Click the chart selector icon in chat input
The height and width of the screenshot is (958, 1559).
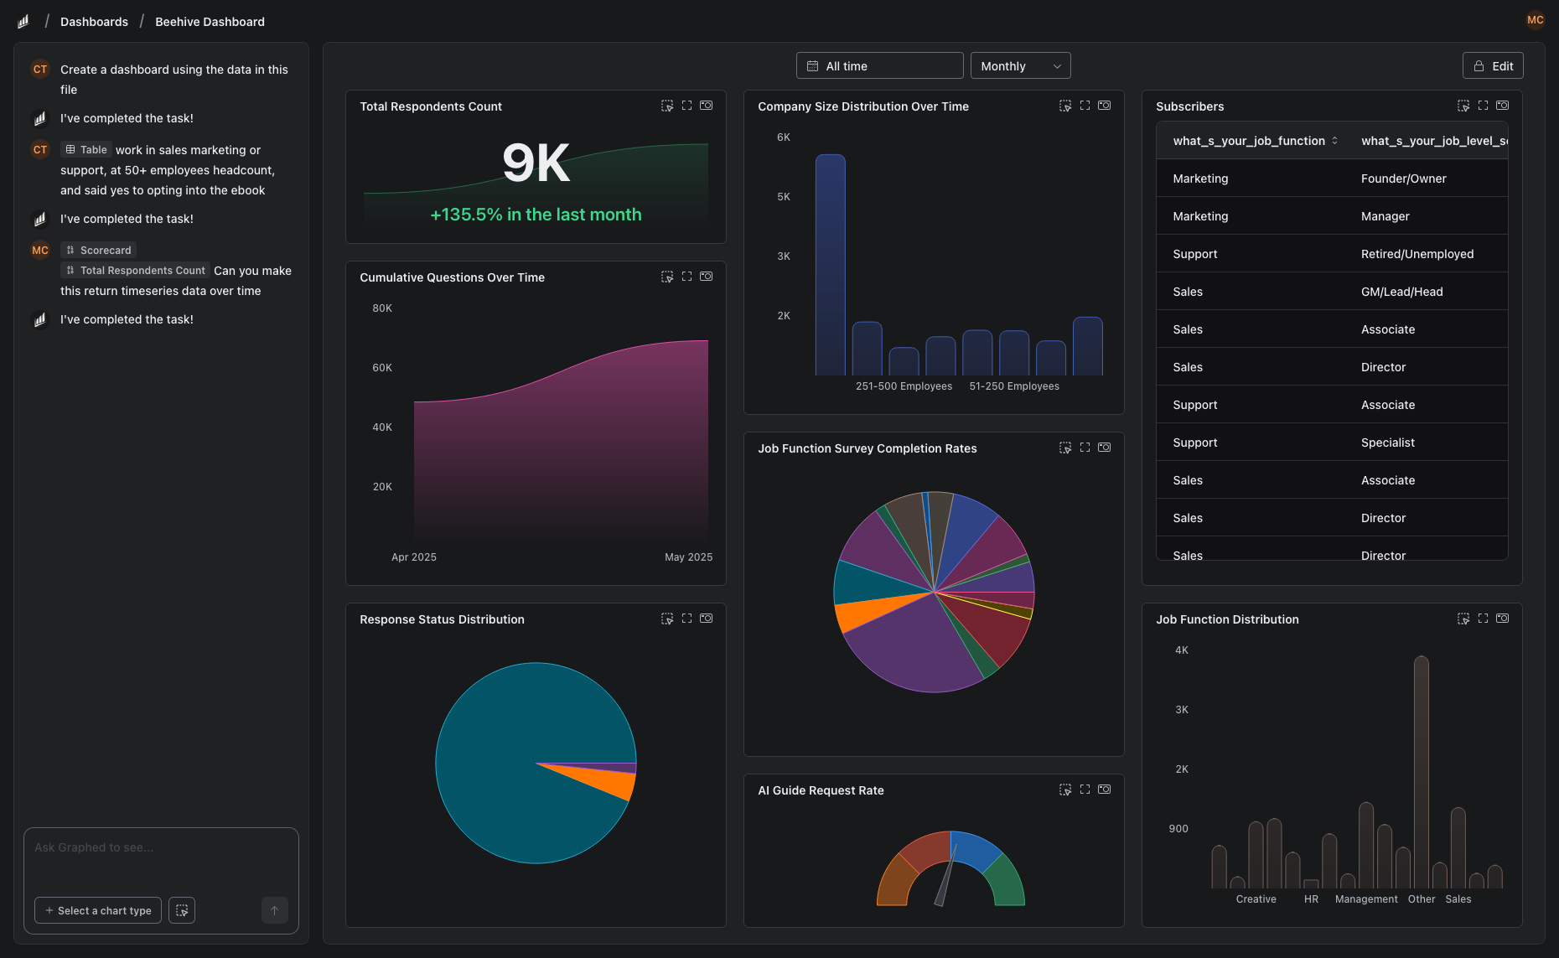pyautogui.click(x=182, y=910)
